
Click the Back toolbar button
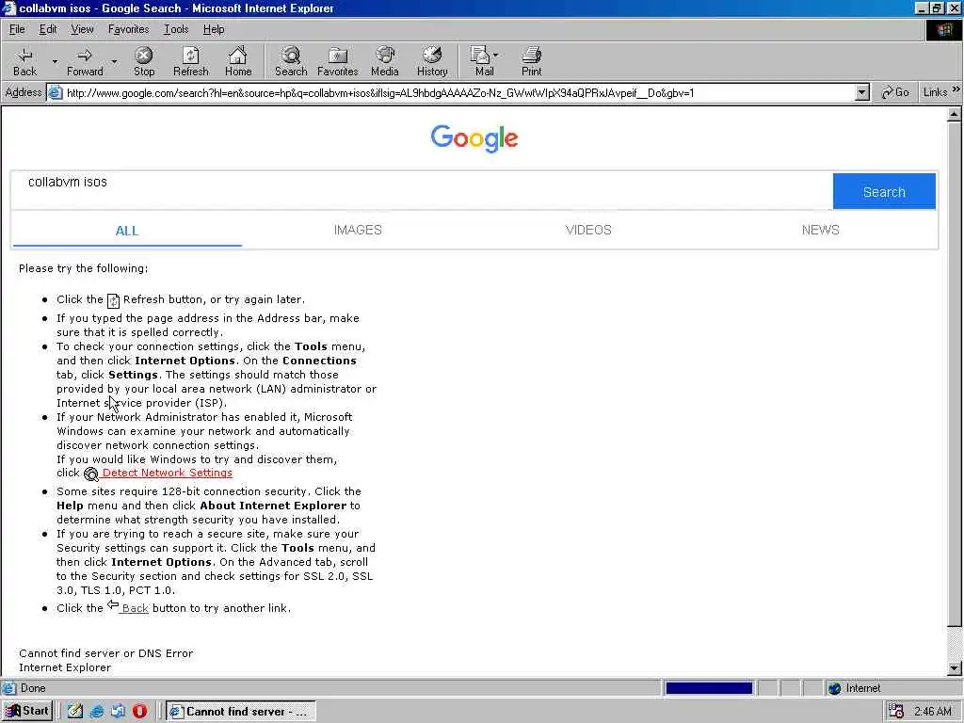(x=24, y=61)
